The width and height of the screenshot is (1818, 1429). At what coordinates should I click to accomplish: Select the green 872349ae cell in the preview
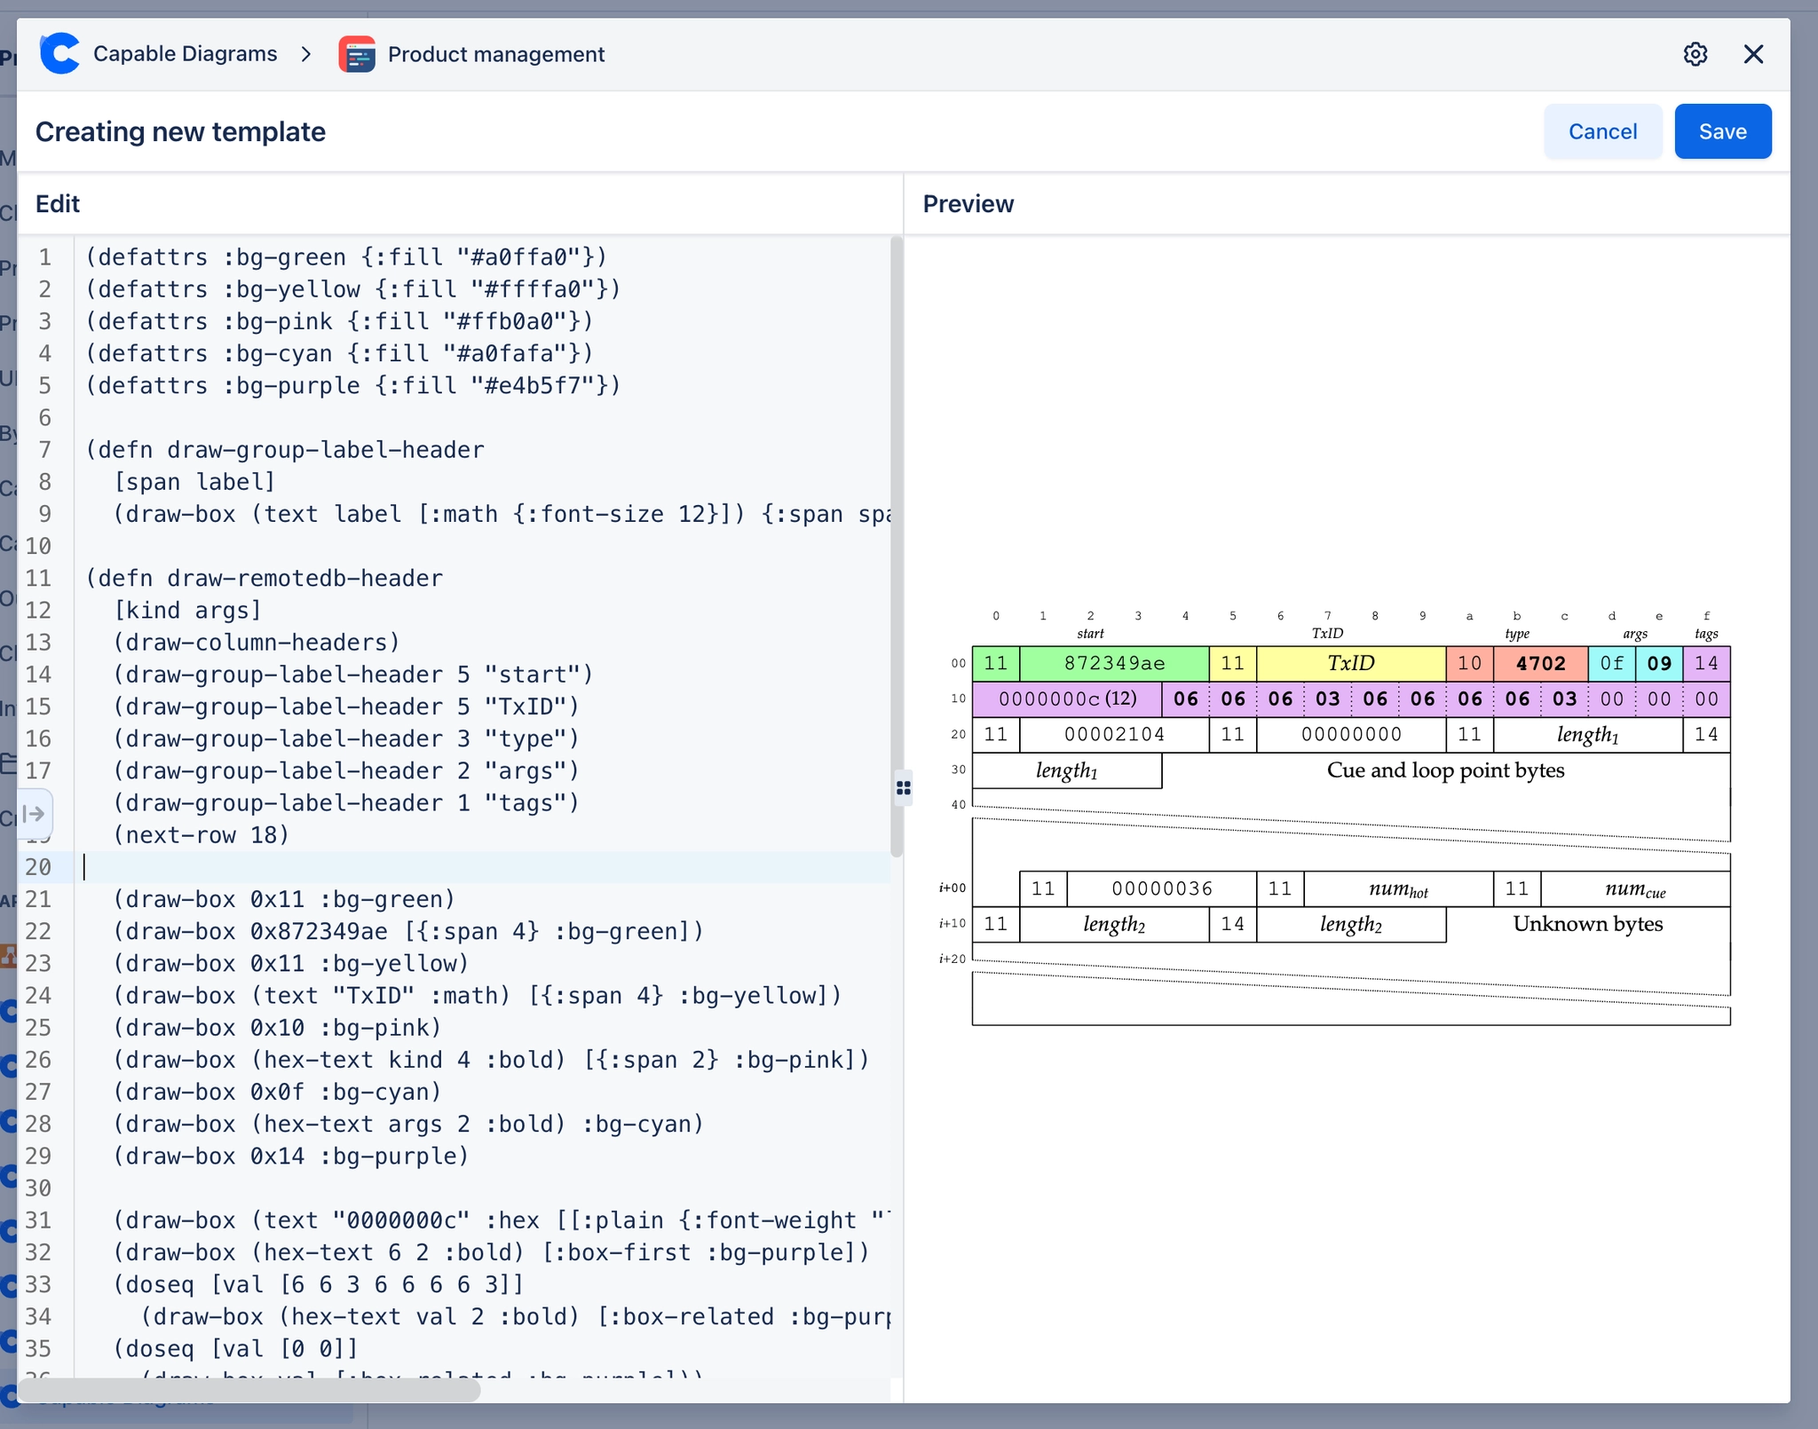pos(1113,663)
